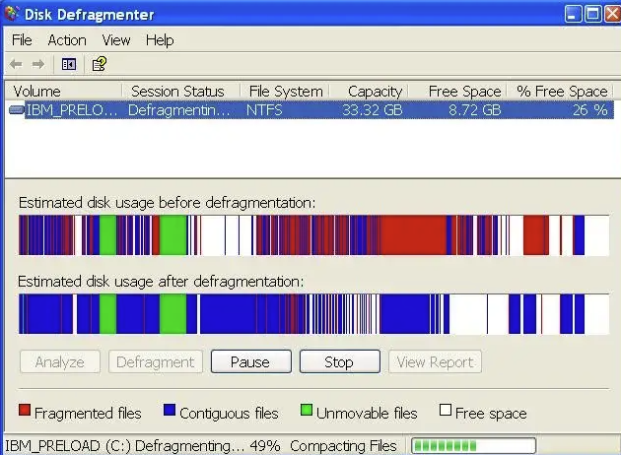
Task: Click the Unmovable files legend label
Action: point(367,413)
